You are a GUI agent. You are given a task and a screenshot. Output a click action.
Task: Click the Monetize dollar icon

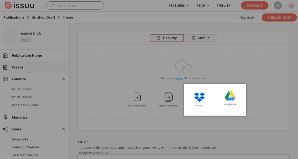click(x=5, y=117)
